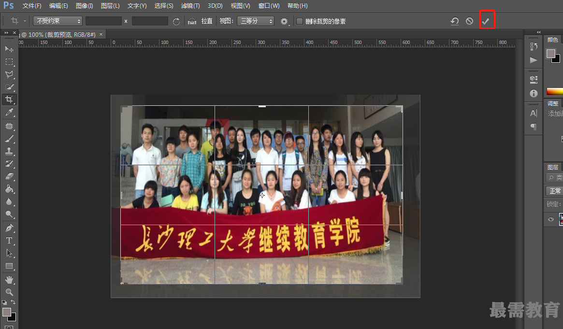Commit the crop with the checkmark
Image resolution: width=563 pixels, height=329 pixels.
tap(486, 21)
